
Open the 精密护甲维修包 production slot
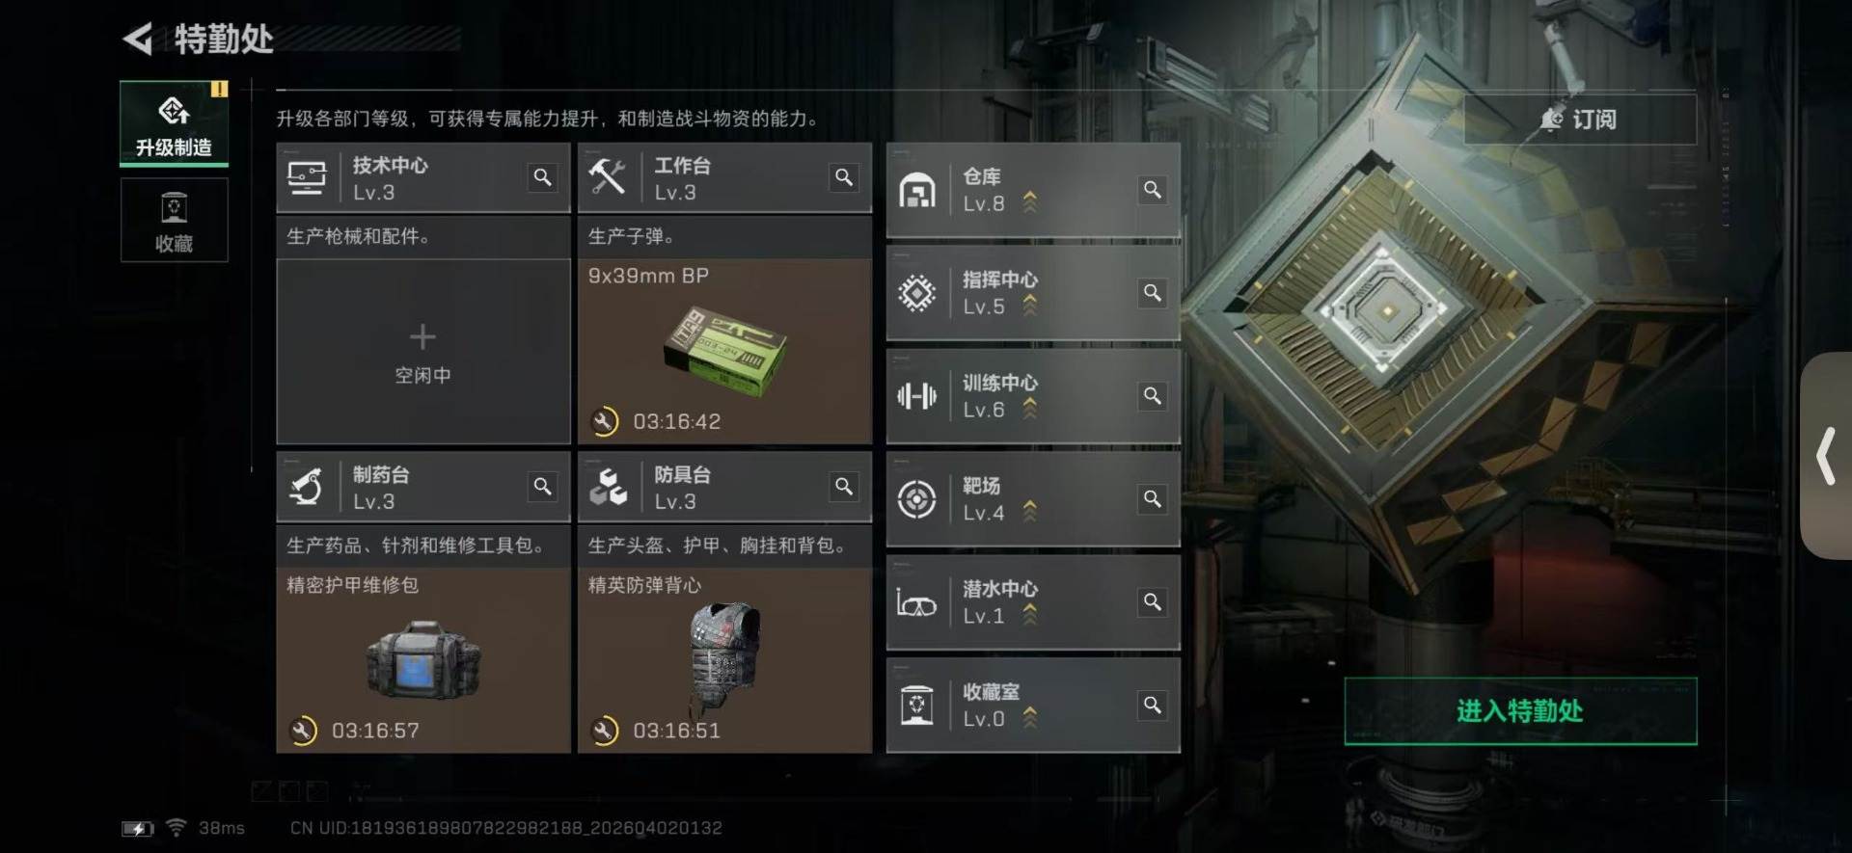(423, 660)
